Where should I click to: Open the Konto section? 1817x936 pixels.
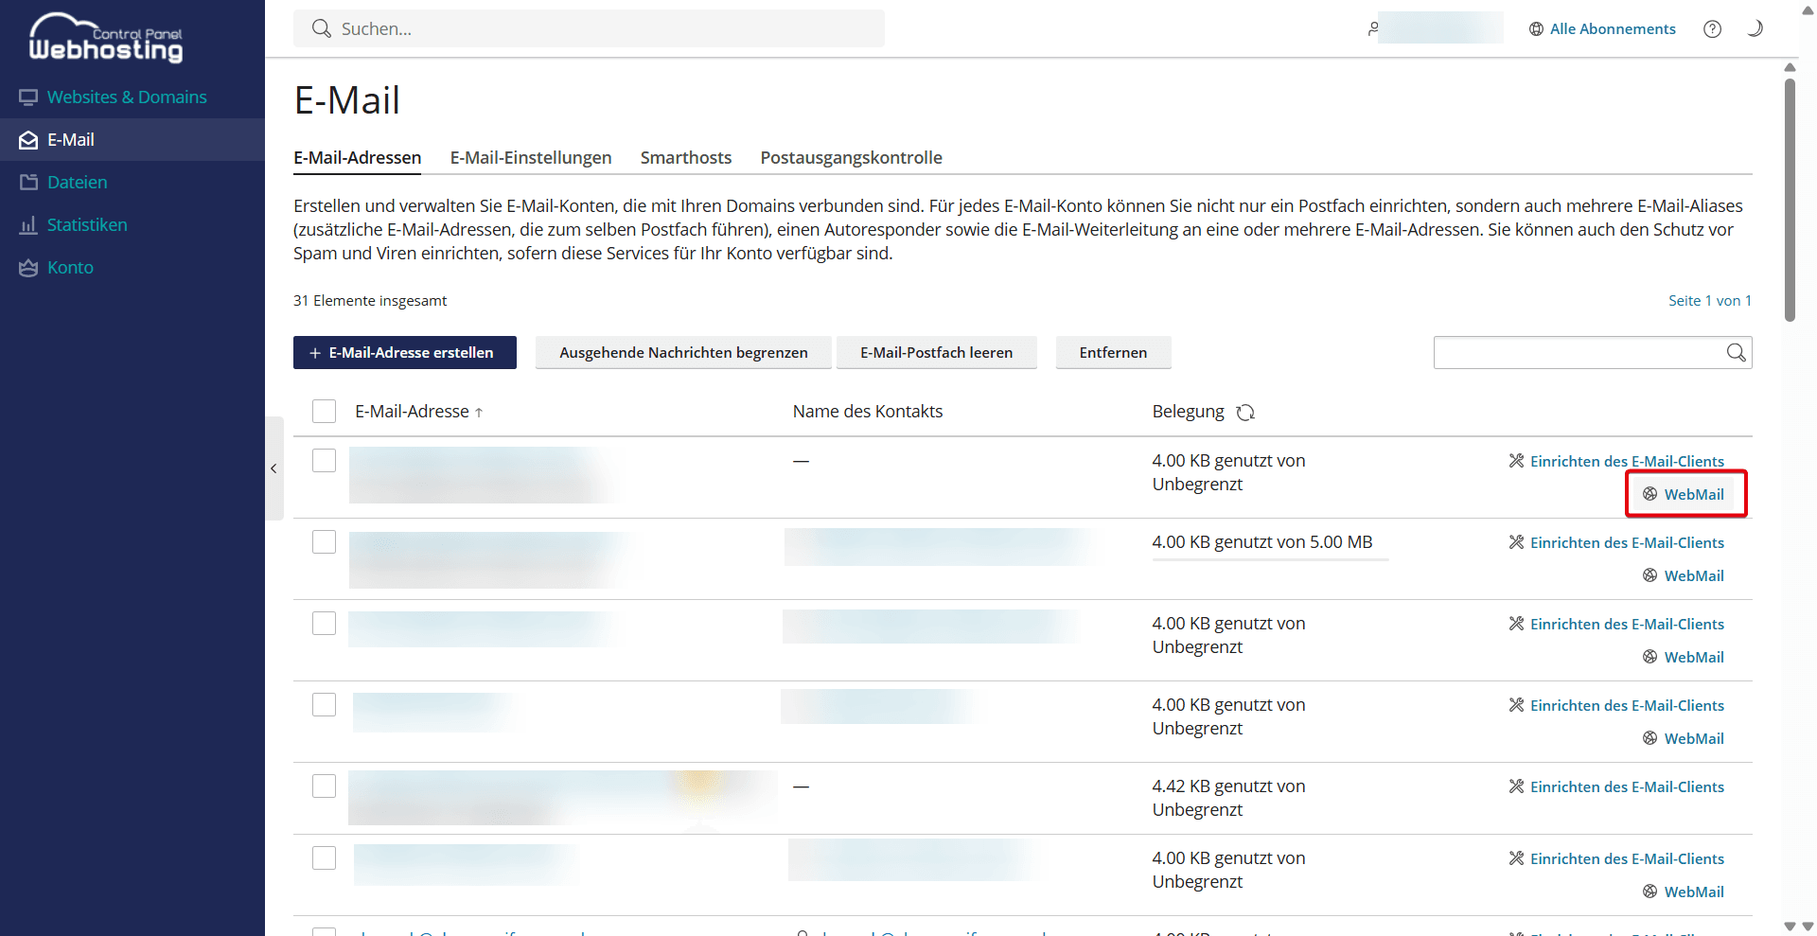[x=70, y=267]
